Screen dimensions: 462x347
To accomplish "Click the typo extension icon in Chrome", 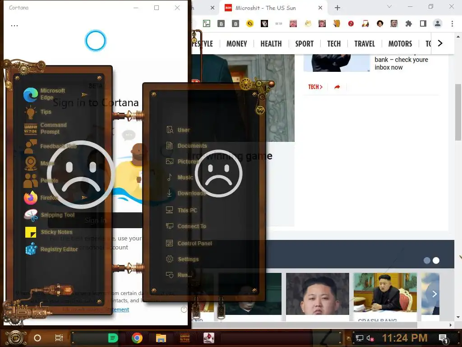I will click(x=207, y=23).
